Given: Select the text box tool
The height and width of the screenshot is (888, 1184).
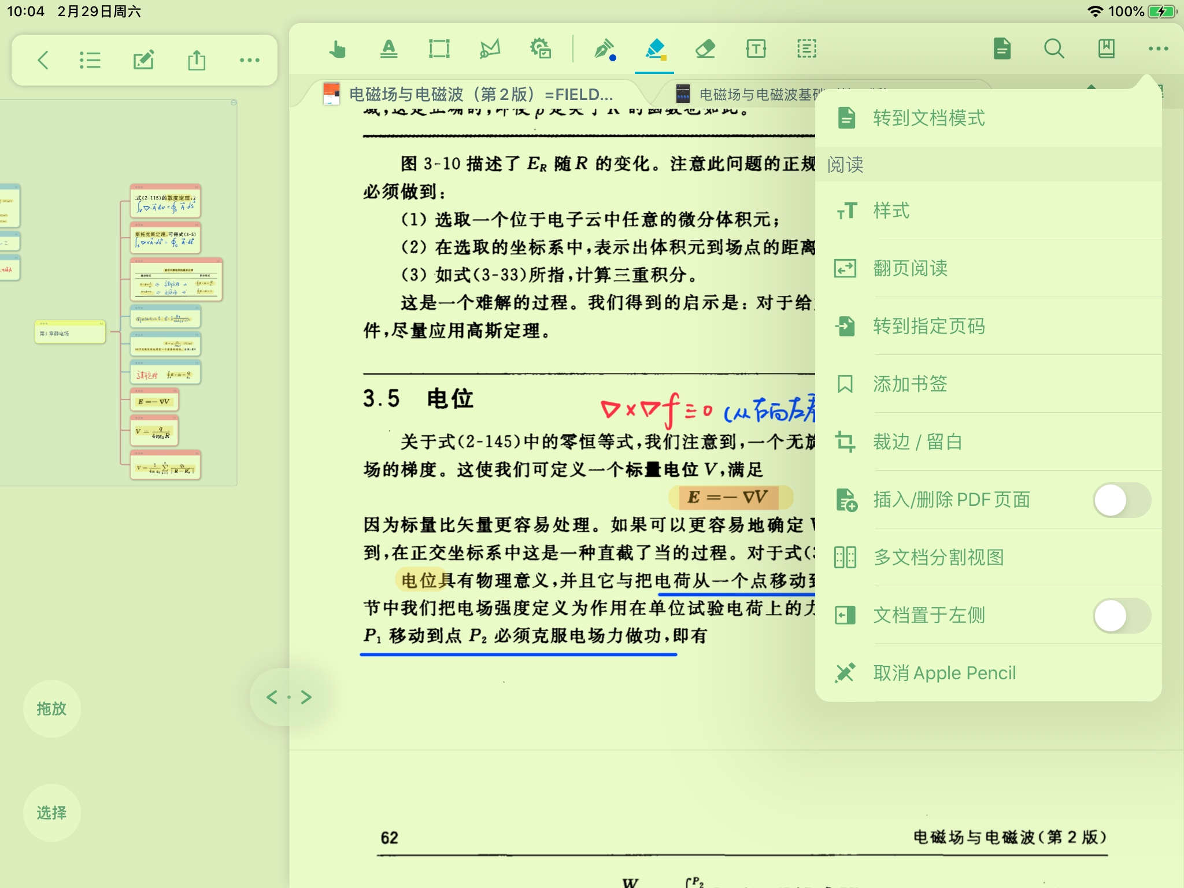Looking at the screenshot, I should 756,49.
